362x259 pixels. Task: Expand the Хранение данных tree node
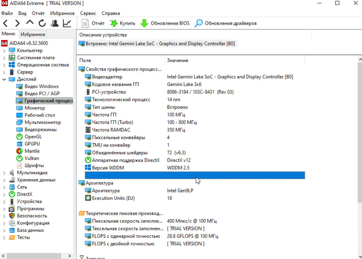point(4,180)
